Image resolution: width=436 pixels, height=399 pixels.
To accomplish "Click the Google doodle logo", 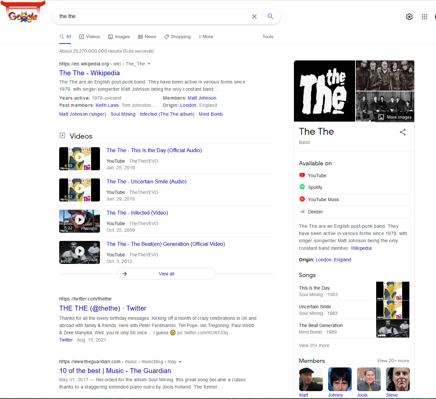I will coord(23,12).
